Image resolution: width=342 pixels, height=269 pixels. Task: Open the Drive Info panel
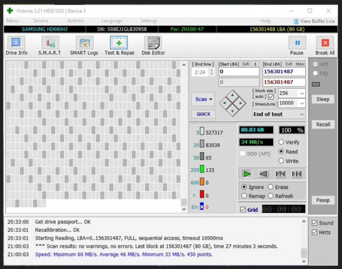[x=16, y=46]
